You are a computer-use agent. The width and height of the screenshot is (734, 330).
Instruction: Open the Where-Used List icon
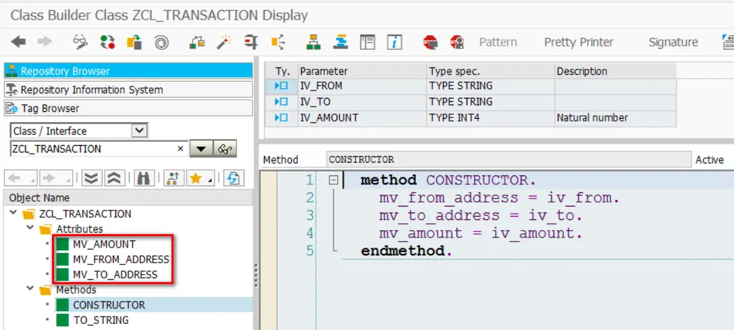point(278,42)
